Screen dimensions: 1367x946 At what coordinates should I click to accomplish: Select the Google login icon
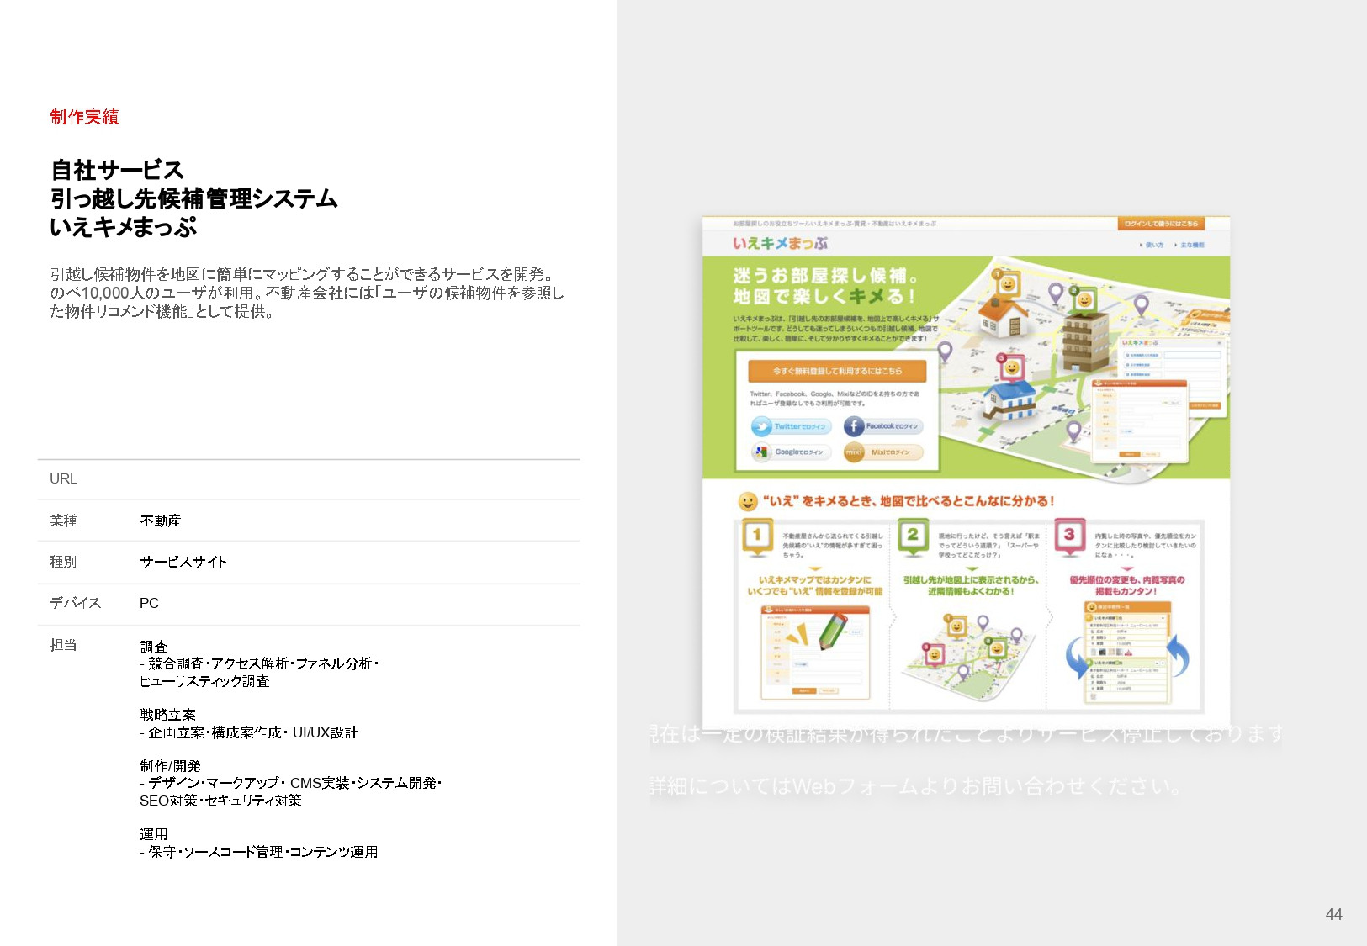coord(762,452)
